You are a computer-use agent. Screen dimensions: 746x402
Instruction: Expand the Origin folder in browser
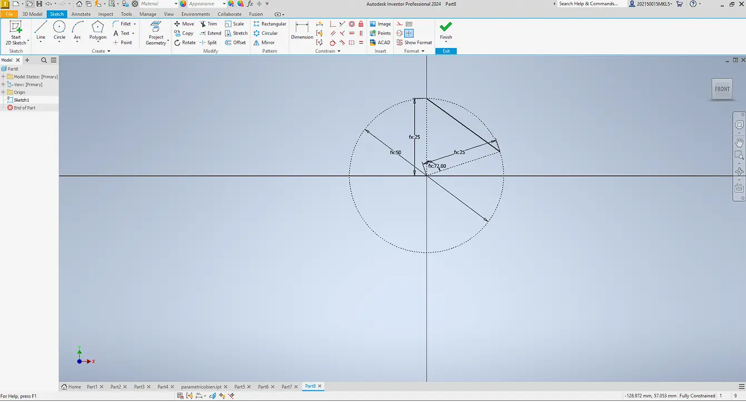(4, 92)
